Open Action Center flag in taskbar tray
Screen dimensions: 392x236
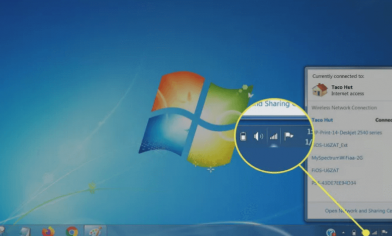384,232
